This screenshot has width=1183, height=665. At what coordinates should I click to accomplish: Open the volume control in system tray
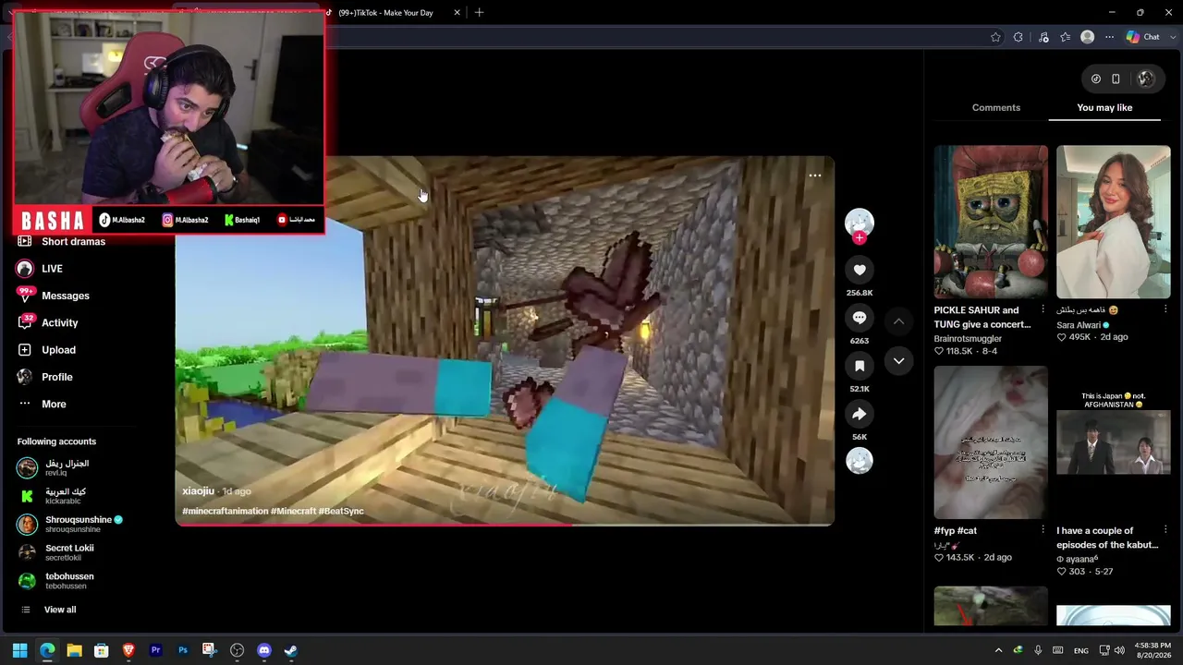pyautogui.click(x=1119, y=650)
